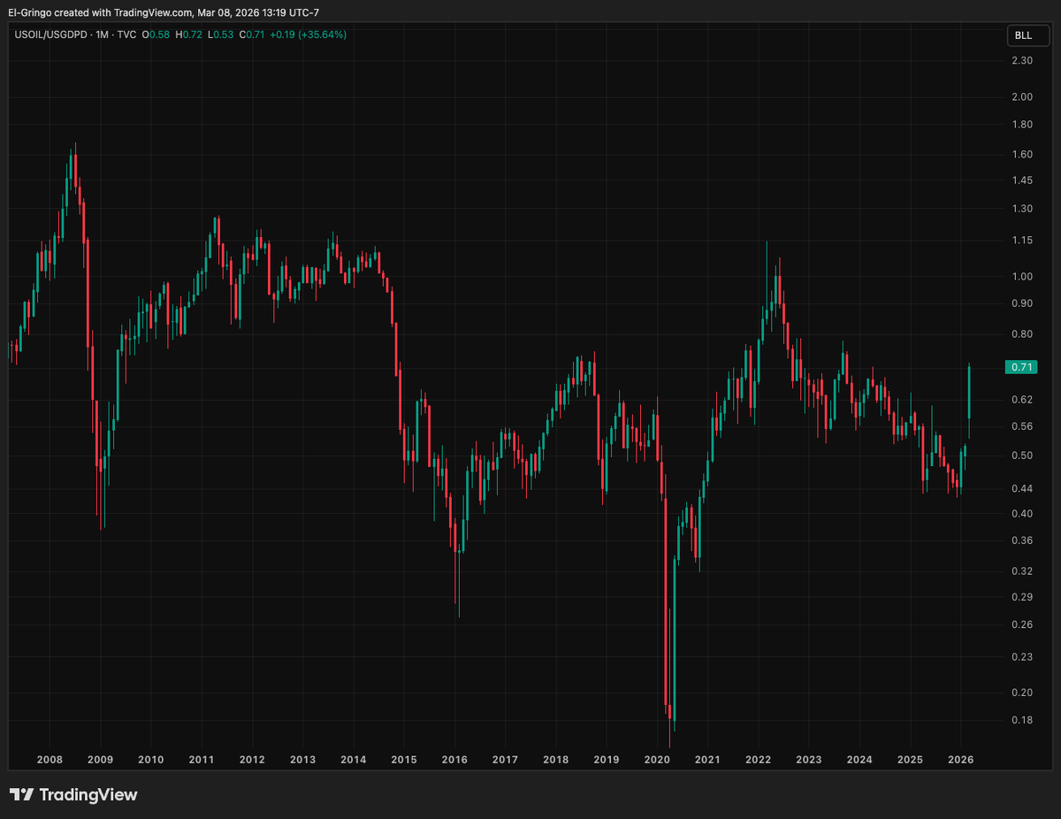The height and width of the screenshot is (819, 1061).
Task: Click the 0.62 price axis label
Action: [1023, 400]
